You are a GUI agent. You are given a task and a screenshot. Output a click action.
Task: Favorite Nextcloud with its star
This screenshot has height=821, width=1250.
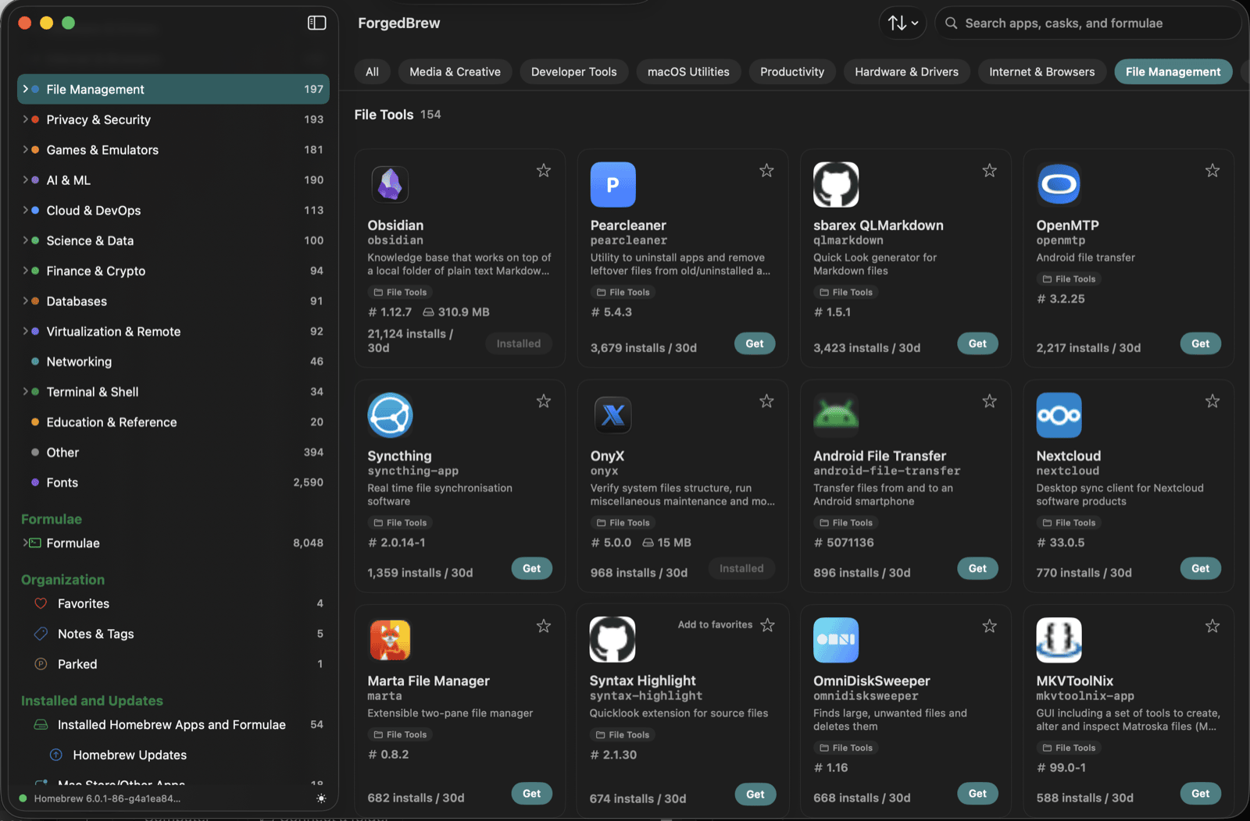click(x=1212, y=401)
